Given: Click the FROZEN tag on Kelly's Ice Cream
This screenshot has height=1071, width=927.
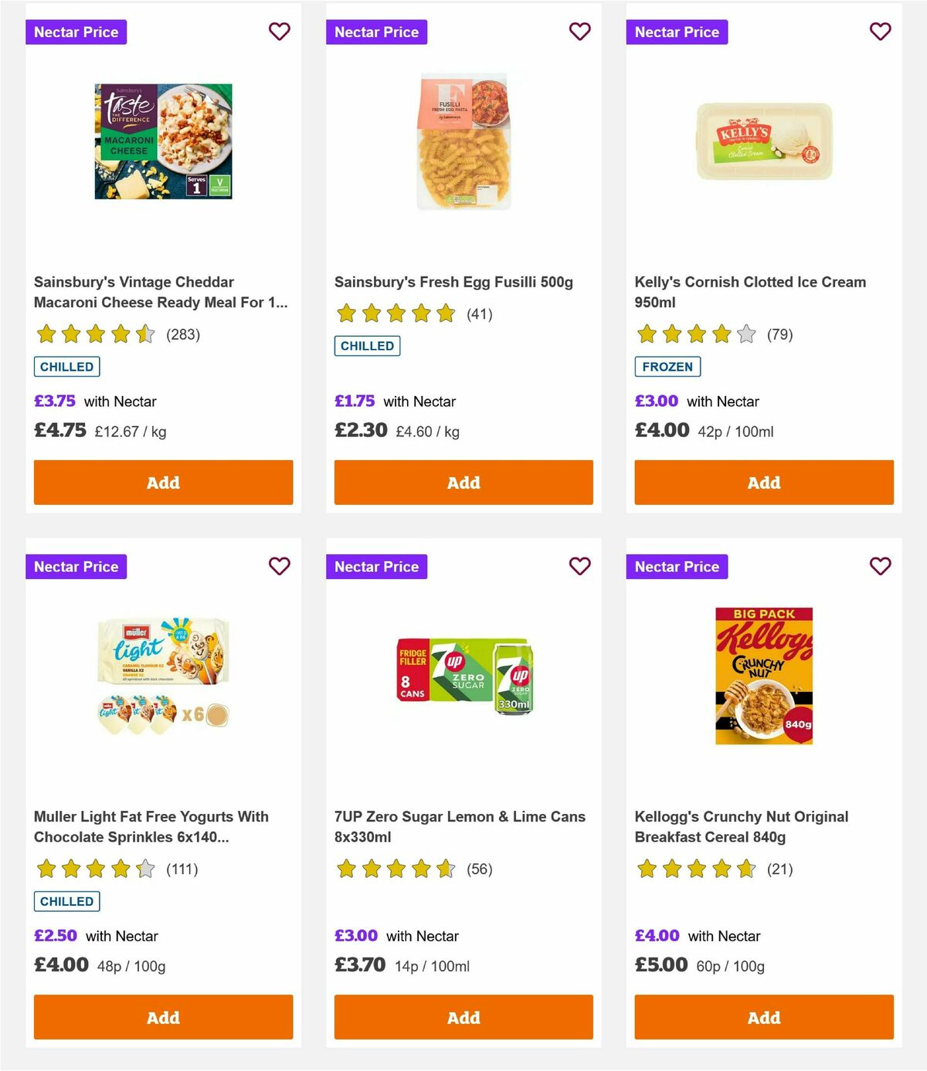Looking at the screenshot, I should click(667, 367).
